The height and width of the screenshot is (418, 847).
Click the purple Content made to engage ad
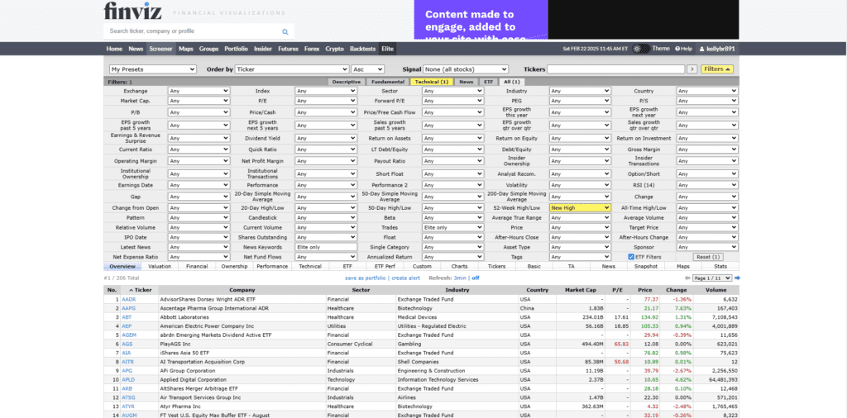pos(481,20)
